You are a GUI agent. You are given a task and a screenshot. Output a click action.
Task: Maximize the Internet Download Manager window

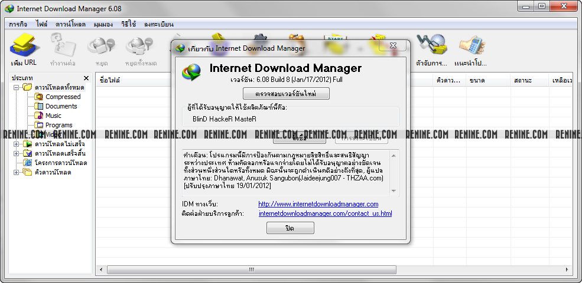click(x=542, y=6)
